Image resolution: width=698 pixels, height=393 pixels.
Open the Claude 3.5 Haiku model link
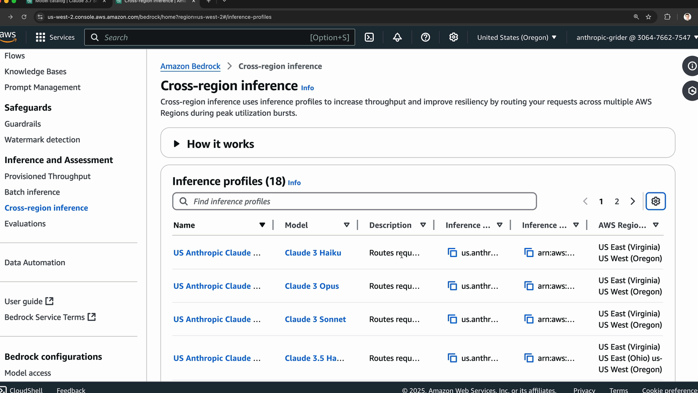[314, 358]
